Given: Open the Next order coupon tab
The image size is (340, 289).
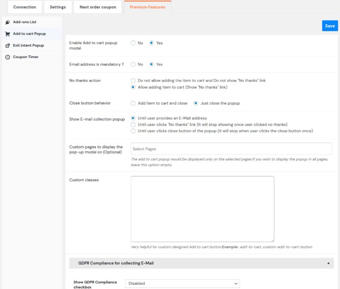Looking at the screenshot, I should point(98,7).
